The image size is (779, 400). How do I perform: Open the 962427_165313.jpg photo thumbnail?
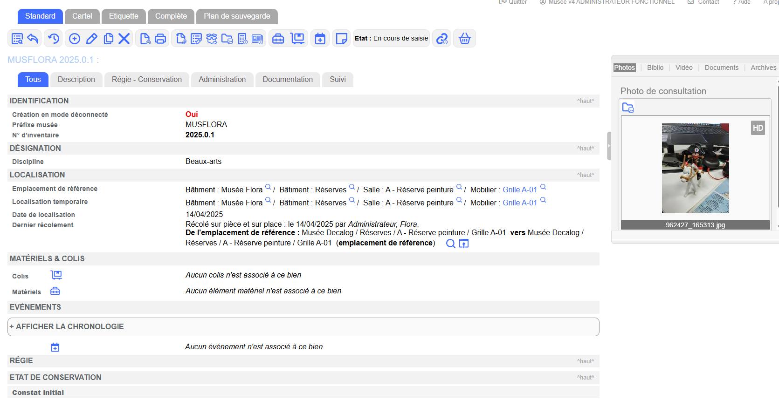click(x=695, y=168)
